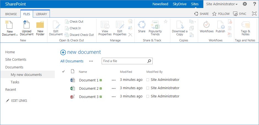This screenshot has width=259, height=125.
Task: Open the Help question mark
Action: pyautogui.click(x=255, y=4)
